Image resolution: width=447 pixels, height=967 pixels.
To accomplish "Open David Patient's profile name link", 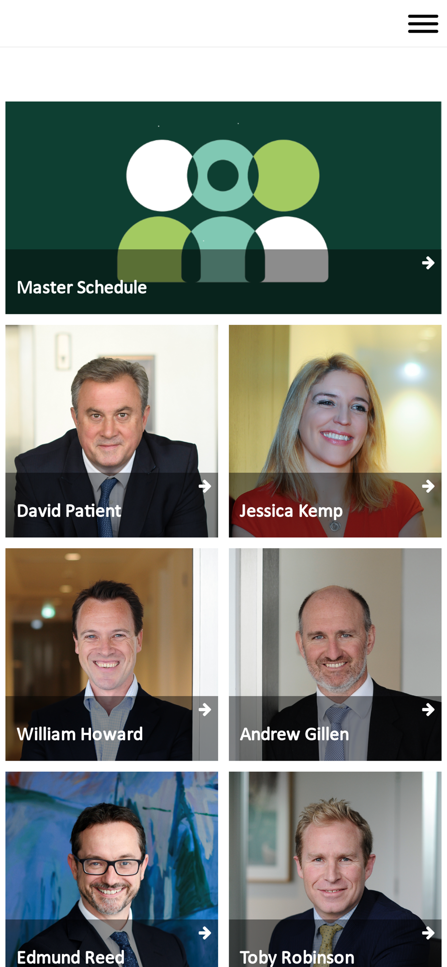I will coord(69,511).
